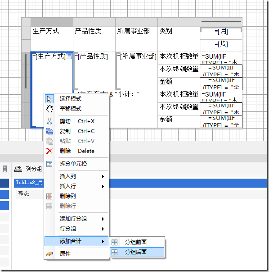Click the 小计 subtotal expression cell
Screen dimensions: 269x272
tap(116, 109)
